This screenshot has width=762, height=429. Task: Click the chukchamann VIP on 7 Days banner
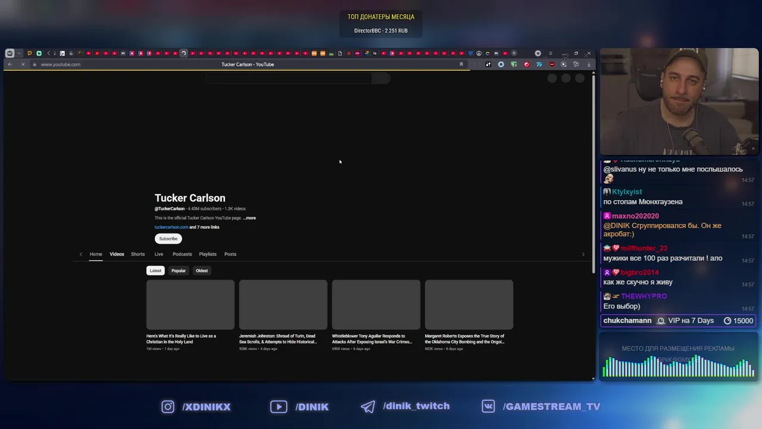point(679,321)
